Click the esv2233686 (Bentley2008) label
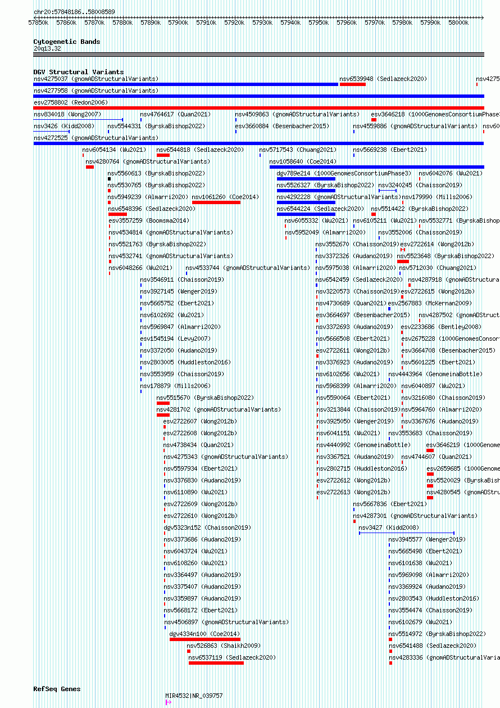 pos(441,327)
